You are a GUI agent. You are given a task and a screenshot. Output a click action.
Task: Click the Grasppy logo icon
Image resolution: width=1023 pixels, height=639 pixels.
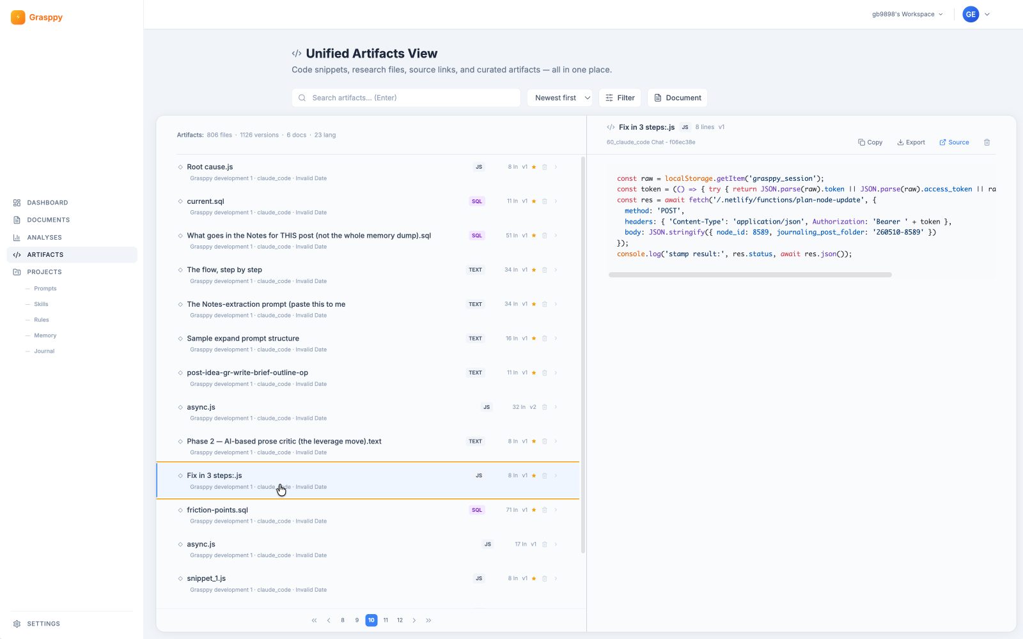coord(18,17)
